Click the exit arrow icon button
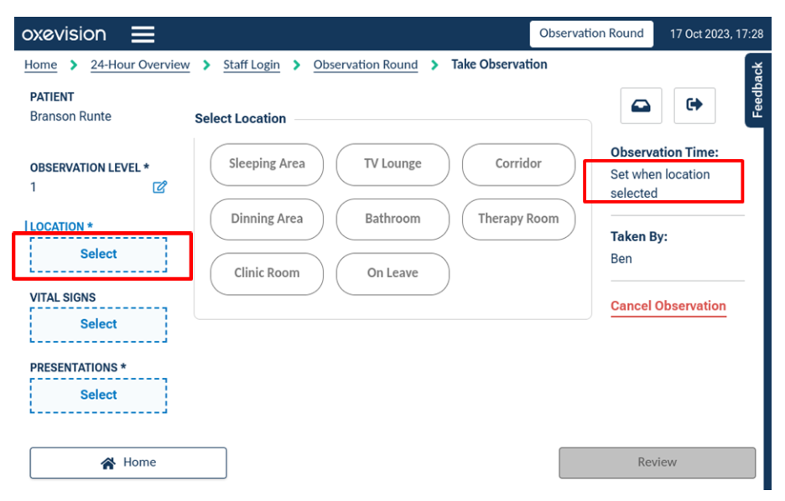The width and height of the screenshot is (785, 501). 694,106
